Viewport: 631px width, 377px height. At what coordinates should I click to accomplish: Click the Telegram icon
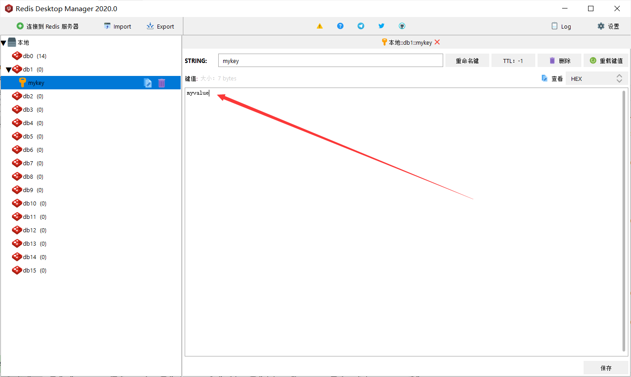[361, 26]
